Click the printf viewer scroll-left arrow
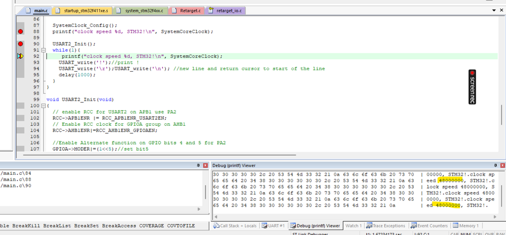The height and width of the screenshot is (235, 506). pos(216,217)
